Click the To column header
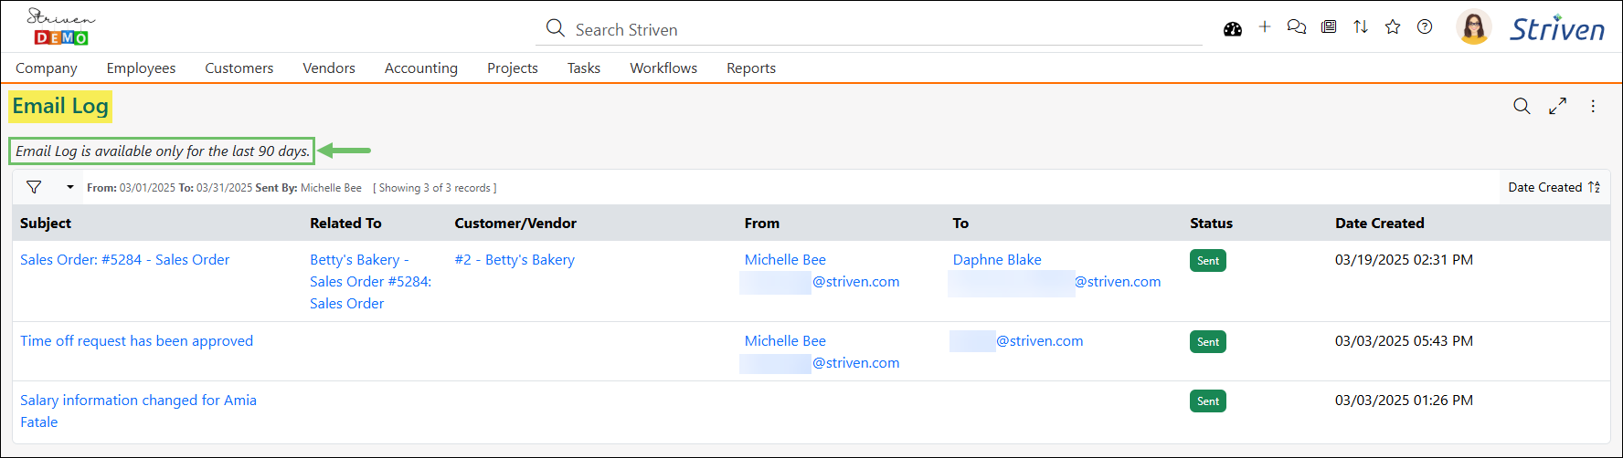1623x458 pixels. pyautogui.click(x=960, y=223)
